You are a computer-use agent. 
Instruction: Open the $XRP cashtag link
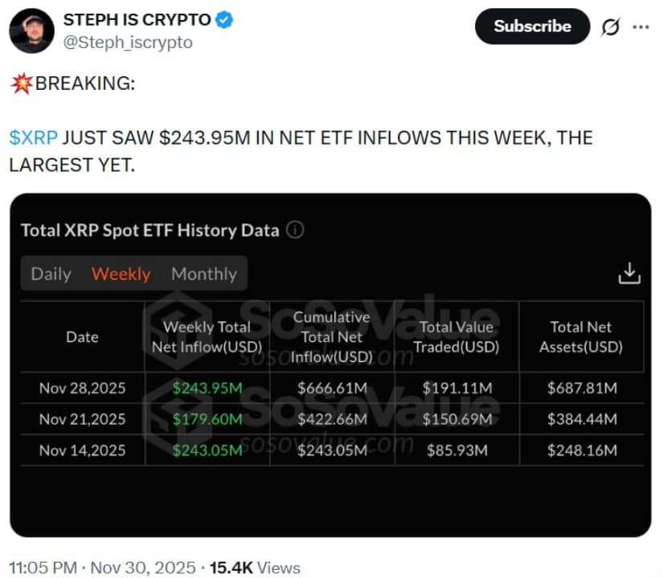33,137
